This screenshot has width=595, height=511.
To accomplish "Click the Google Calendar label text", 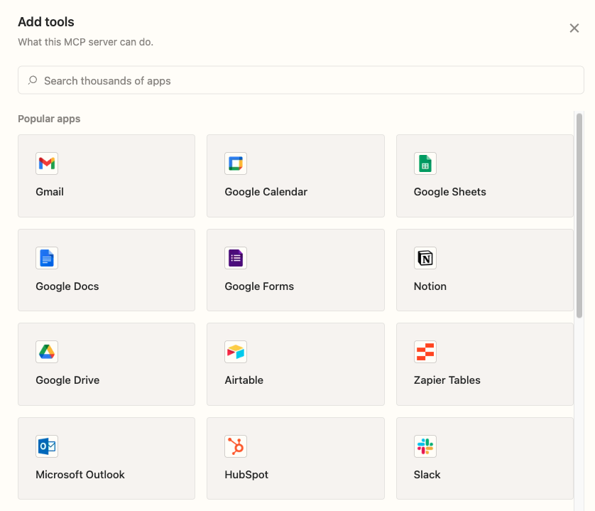I will [x=266, y=192].
